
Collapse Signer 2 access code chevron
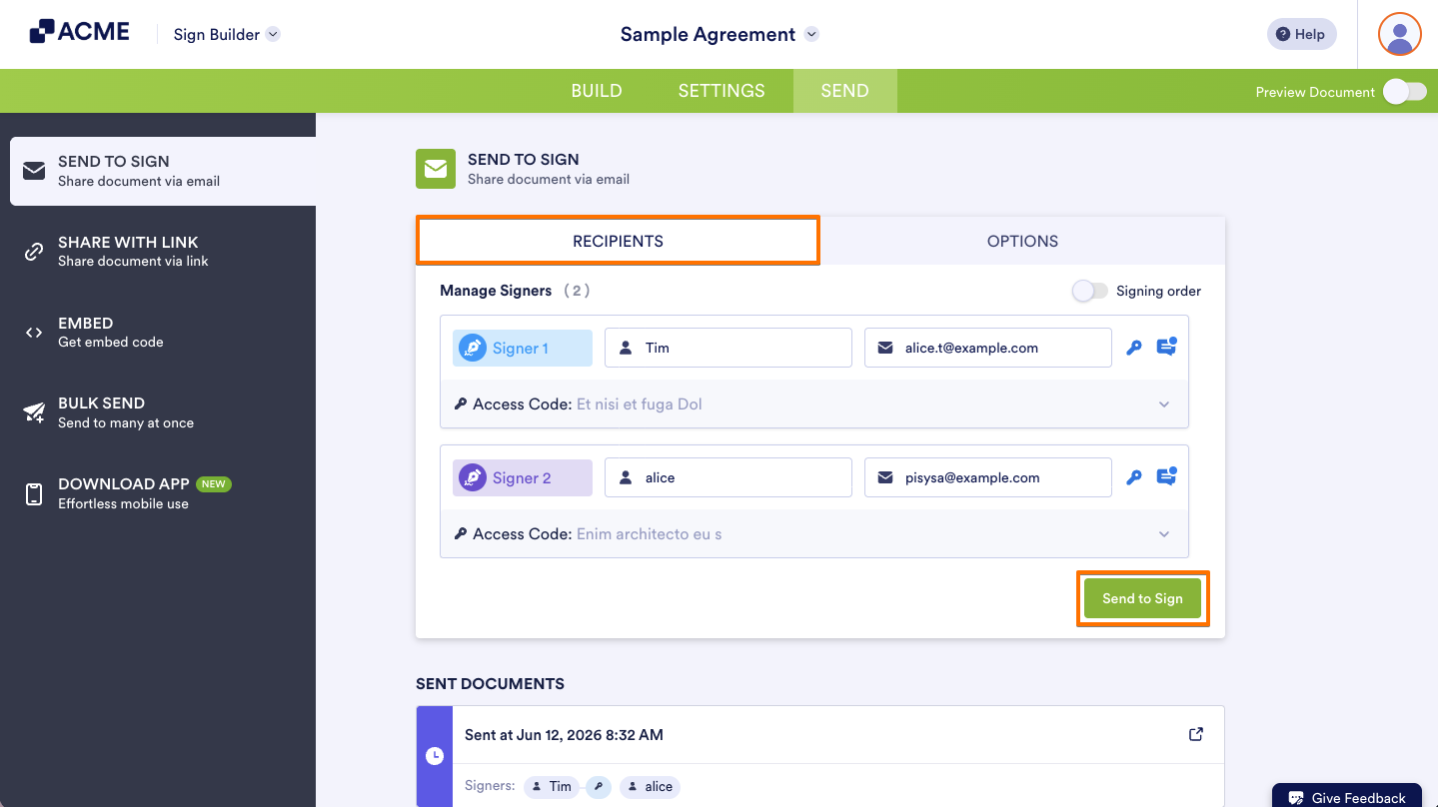point(1164,534)
